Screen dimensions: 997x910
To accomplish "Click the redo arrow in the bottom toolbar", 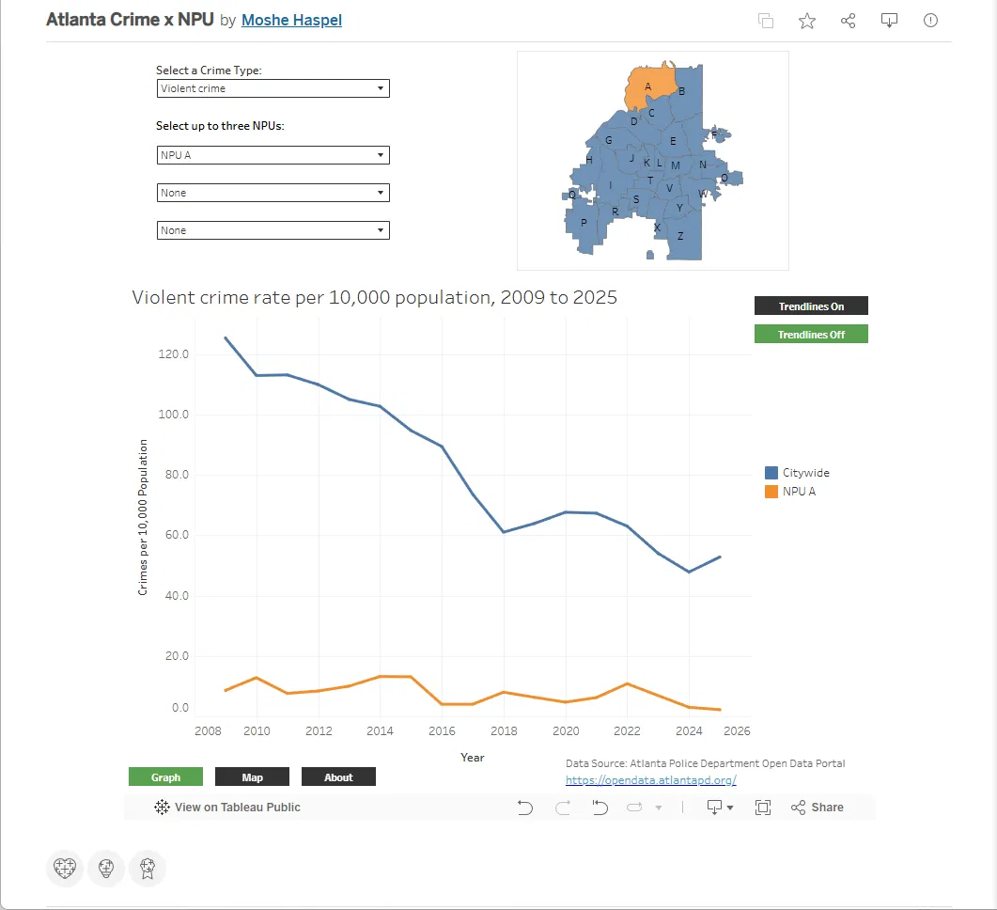I will click(562, 807).
